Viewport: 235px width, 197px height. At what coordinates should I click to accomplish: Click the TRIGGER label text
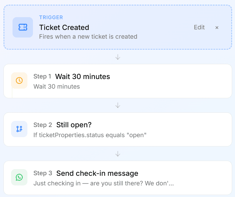point(51,17)
